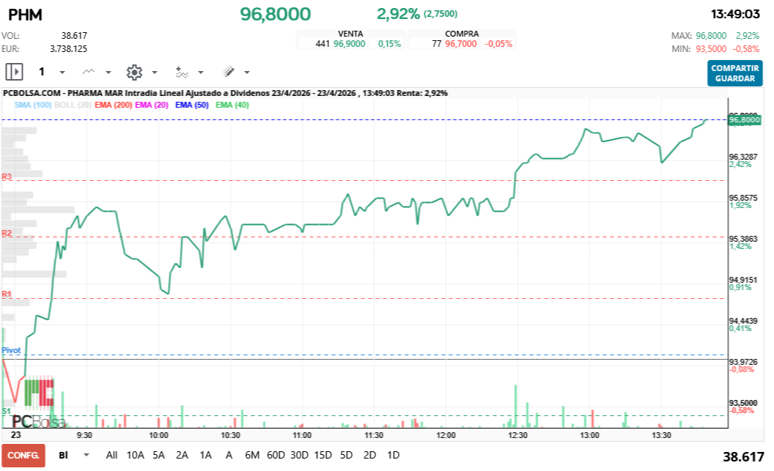Viewport: 774px width, 471px height.
Task: Toggle the side panel icon
Action: pyautogui.click(x=13, y=71)
